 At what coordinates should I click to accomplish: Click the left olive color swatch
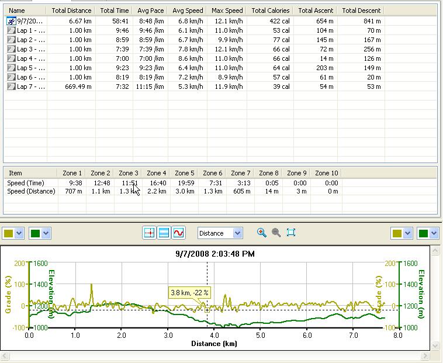[x=9, y=234]
